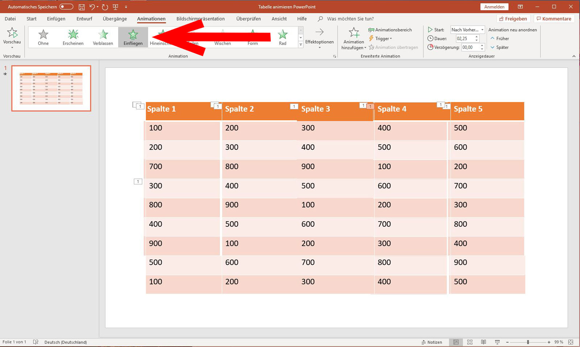
Task: Open the Trigger dropdown
Action: click(x=381, y=38)
